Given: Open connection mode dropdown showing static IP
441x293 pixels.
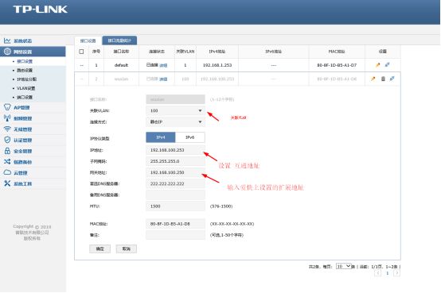Looking at the screenshot, I should point(175,122).
